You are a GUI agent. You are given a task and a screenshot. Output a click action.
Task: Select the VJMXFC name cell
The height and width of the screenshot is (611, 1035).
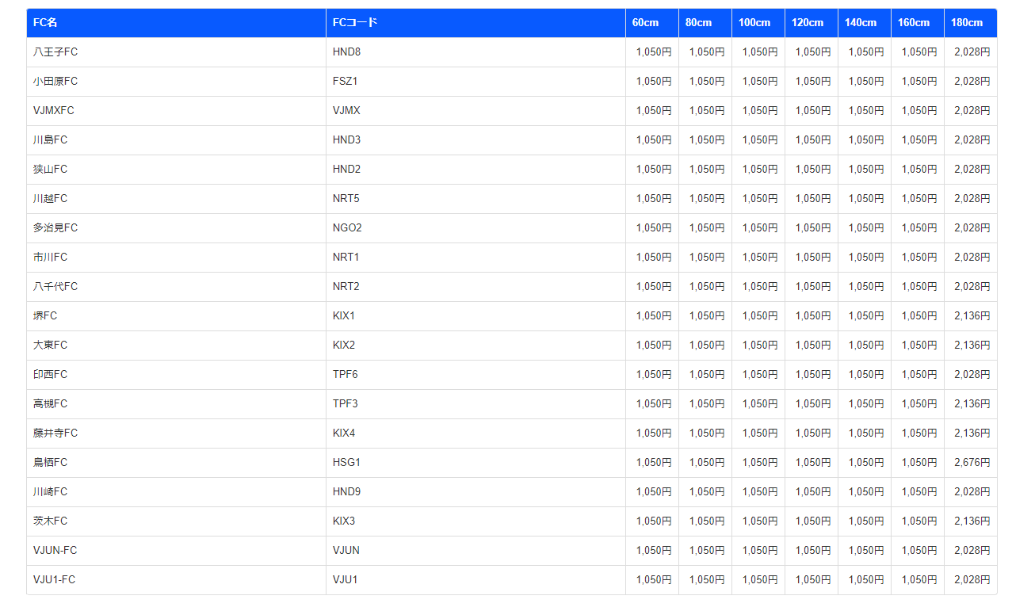(54, 111)
